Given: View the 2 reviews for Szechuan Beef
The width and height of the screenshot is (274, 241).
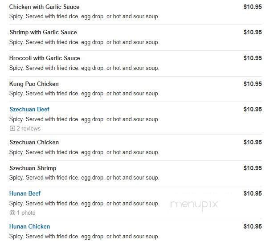Looking at the screenshot, I should (29, 129).
